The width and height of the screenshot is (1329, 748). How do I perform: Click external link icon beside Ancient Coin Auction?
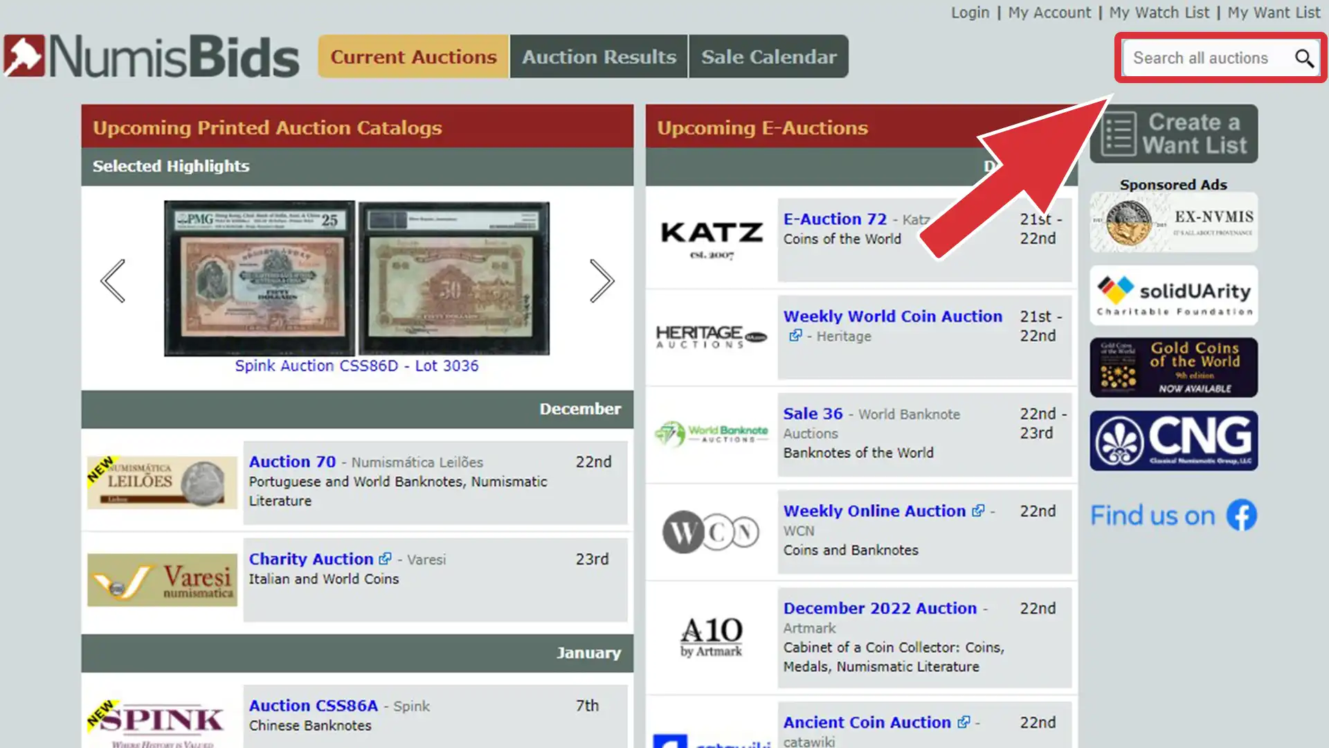point(964,722)
